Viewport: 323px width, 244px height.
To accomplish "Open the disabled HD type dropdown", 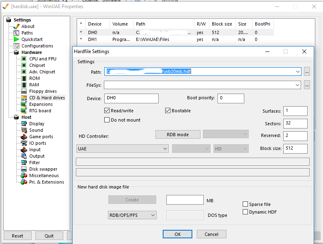I will coord(231,149).
